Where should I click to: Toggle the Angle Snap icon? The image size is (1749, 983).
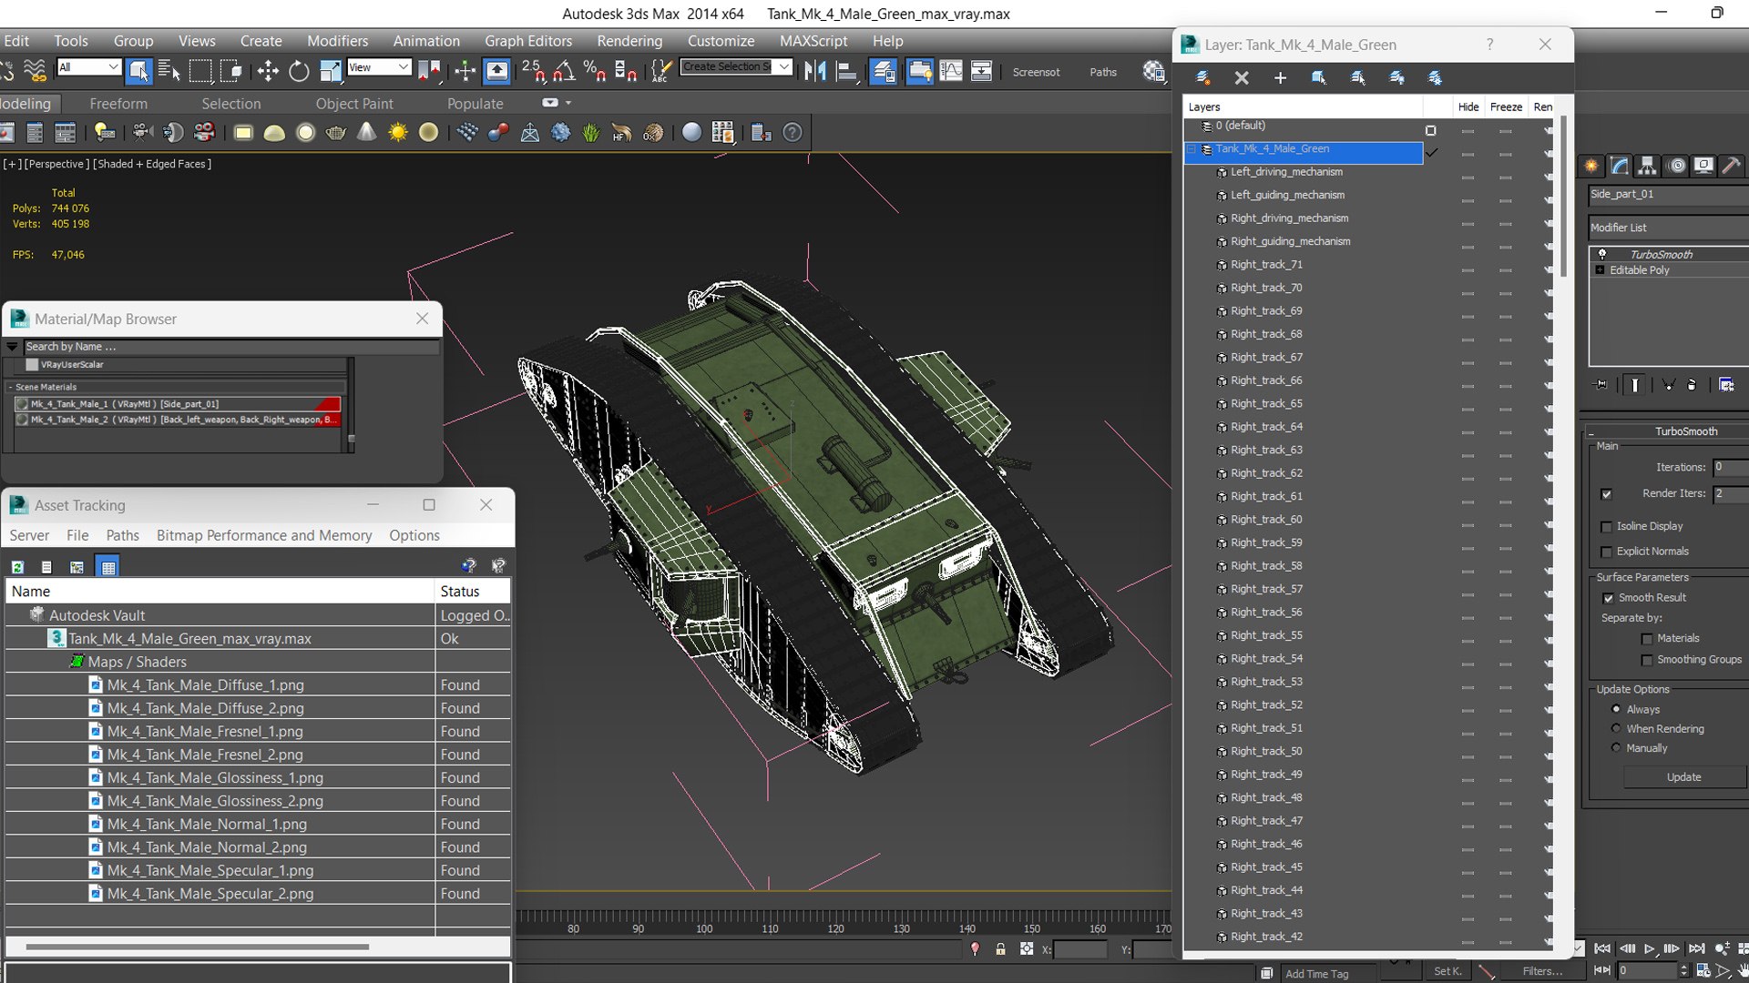click(564, 71)
